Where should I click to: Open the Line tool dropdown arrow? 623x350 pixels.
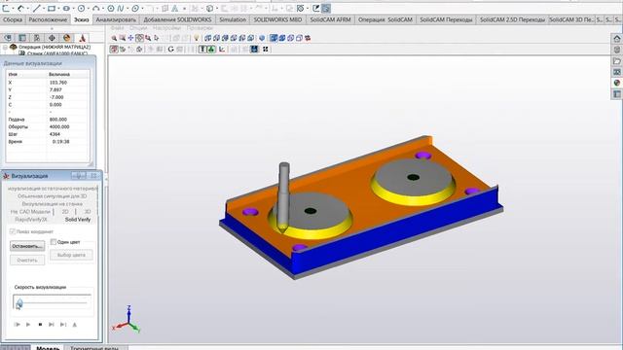click(43, 9)
